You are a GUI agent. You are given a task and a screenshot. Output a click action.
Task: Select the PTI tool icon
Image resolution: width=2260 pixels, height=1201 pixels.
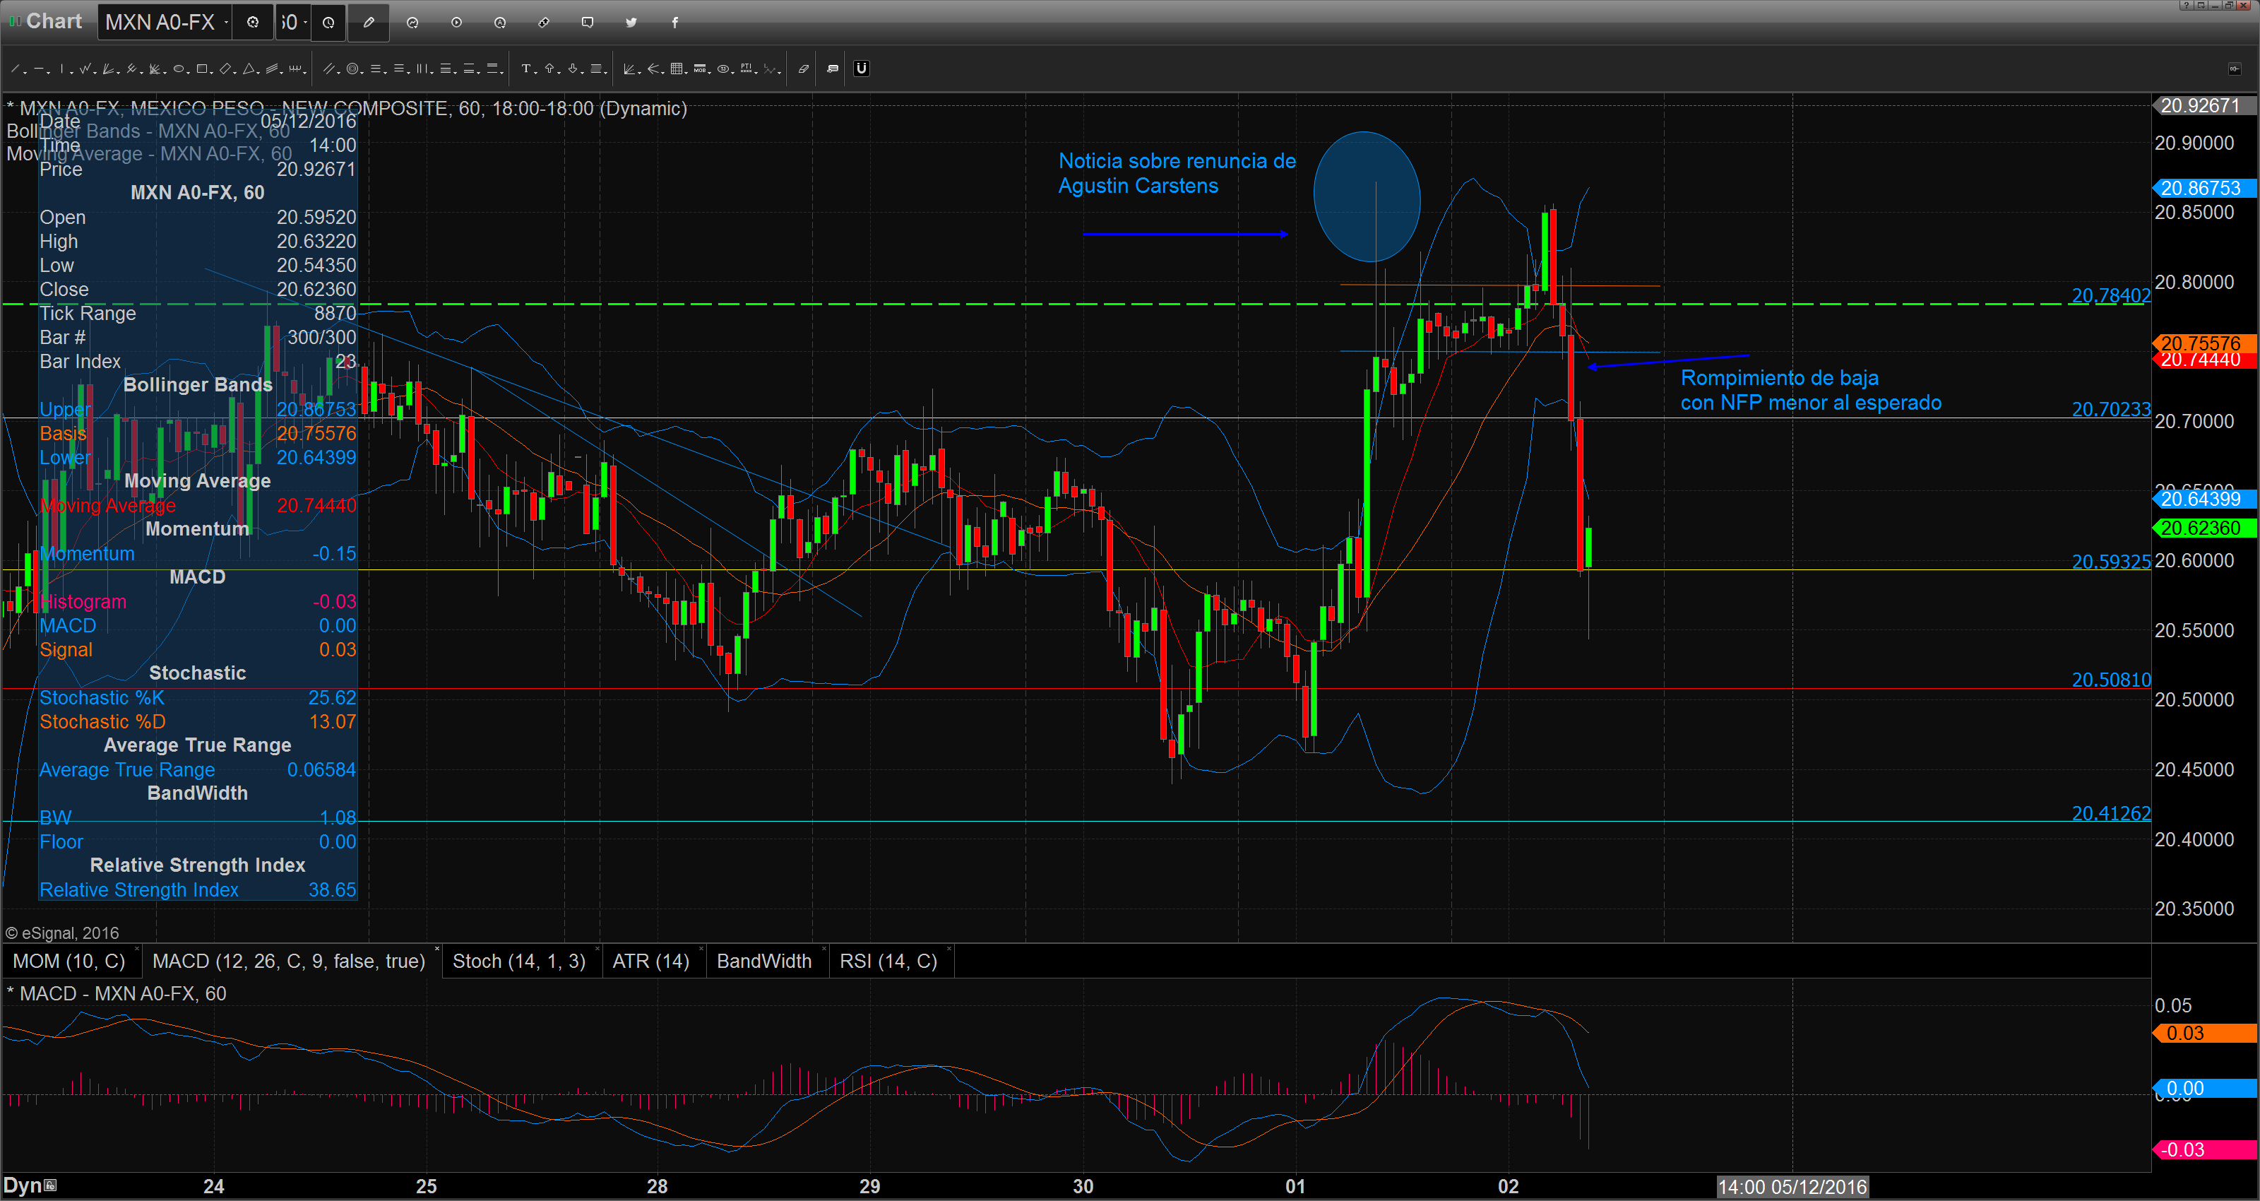click(746, 69)
